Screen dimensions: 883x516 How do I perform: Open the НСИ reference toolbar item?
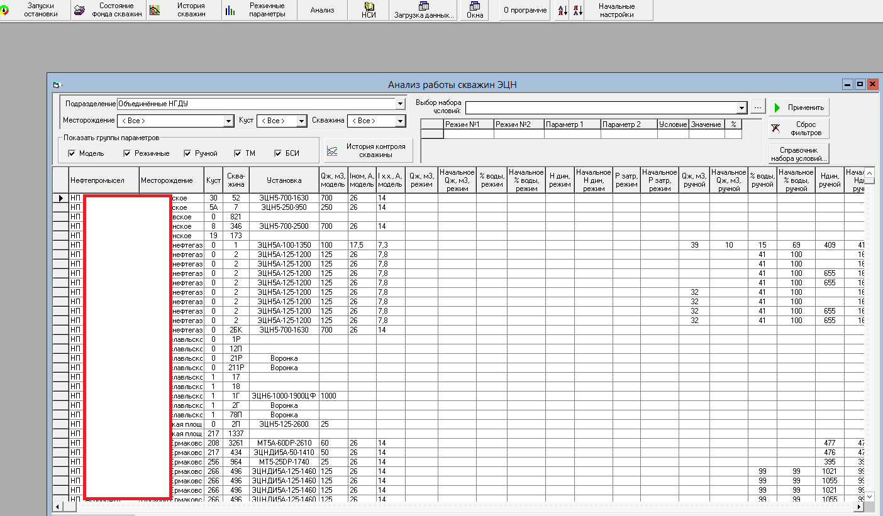pos(369,10)
